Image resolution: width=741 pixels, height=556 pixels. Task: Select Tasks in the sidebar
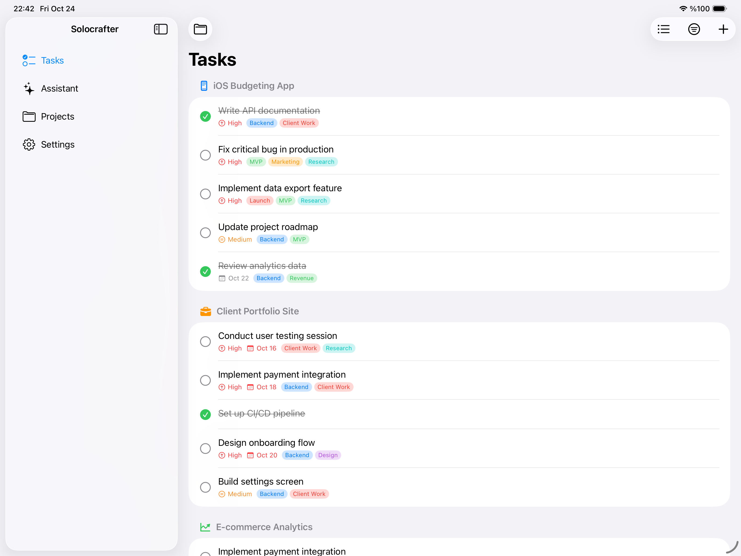52,60
